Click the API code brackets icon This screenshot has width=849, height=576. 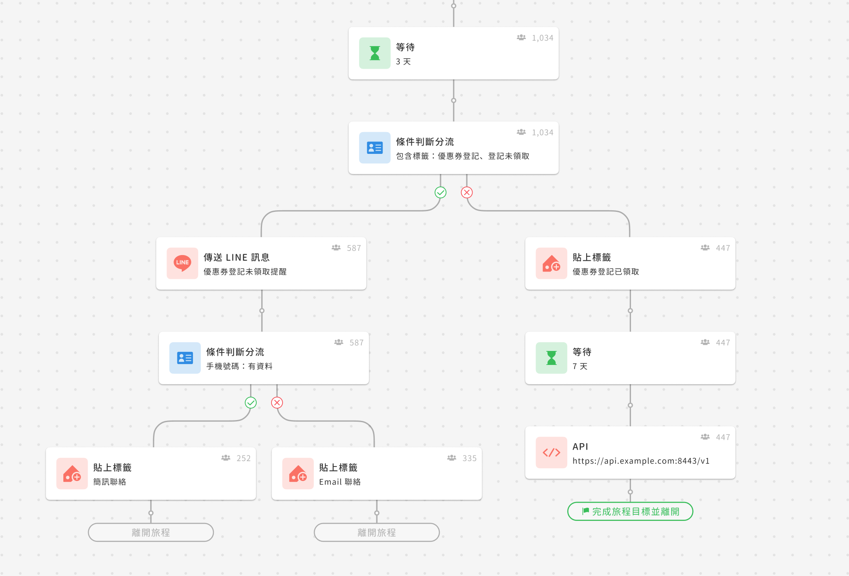551,453
